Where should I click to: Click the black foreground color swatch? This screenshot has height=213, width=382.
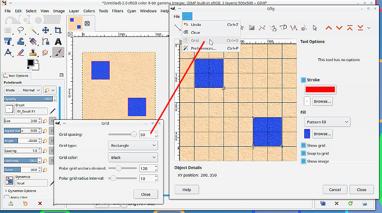coord(30,63)
